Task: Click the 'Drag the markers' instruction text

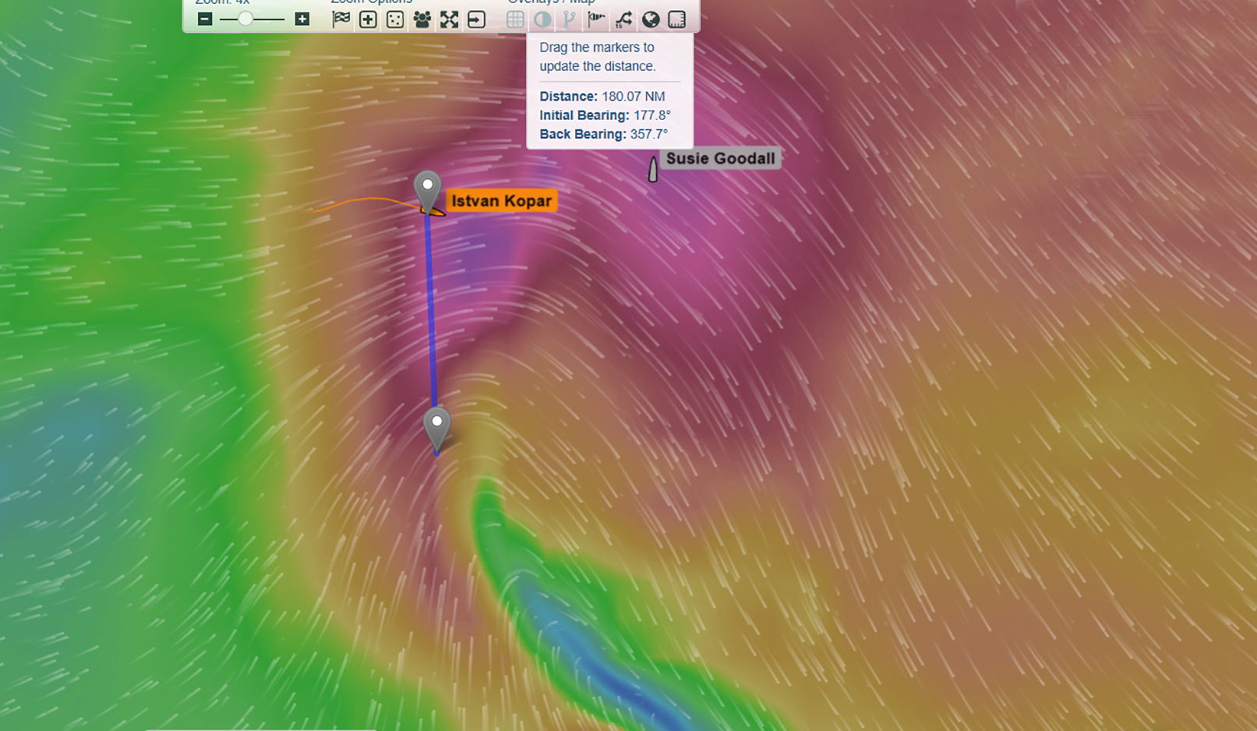Action: coord(598,57)
